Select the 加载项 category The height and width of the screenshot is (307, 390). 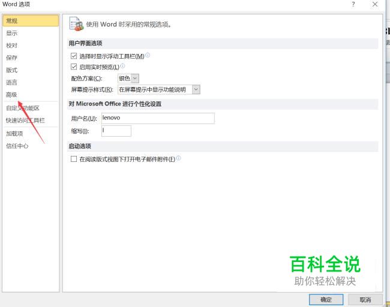click(x=14, y=134)
